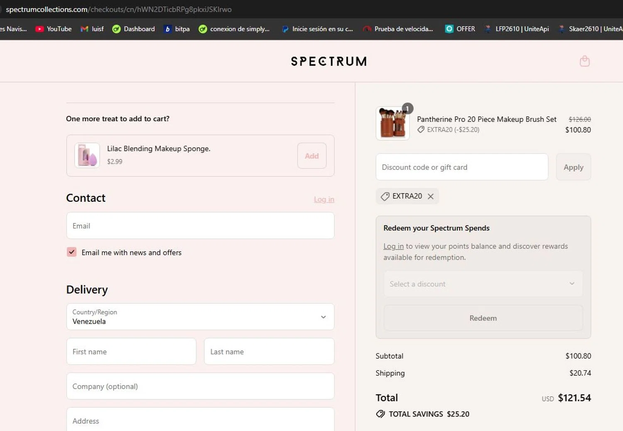The width and height of the screenshot is (623, 431).
Task: Click Log in link under Spectrum Spends
Action: [x=393, y=246]
